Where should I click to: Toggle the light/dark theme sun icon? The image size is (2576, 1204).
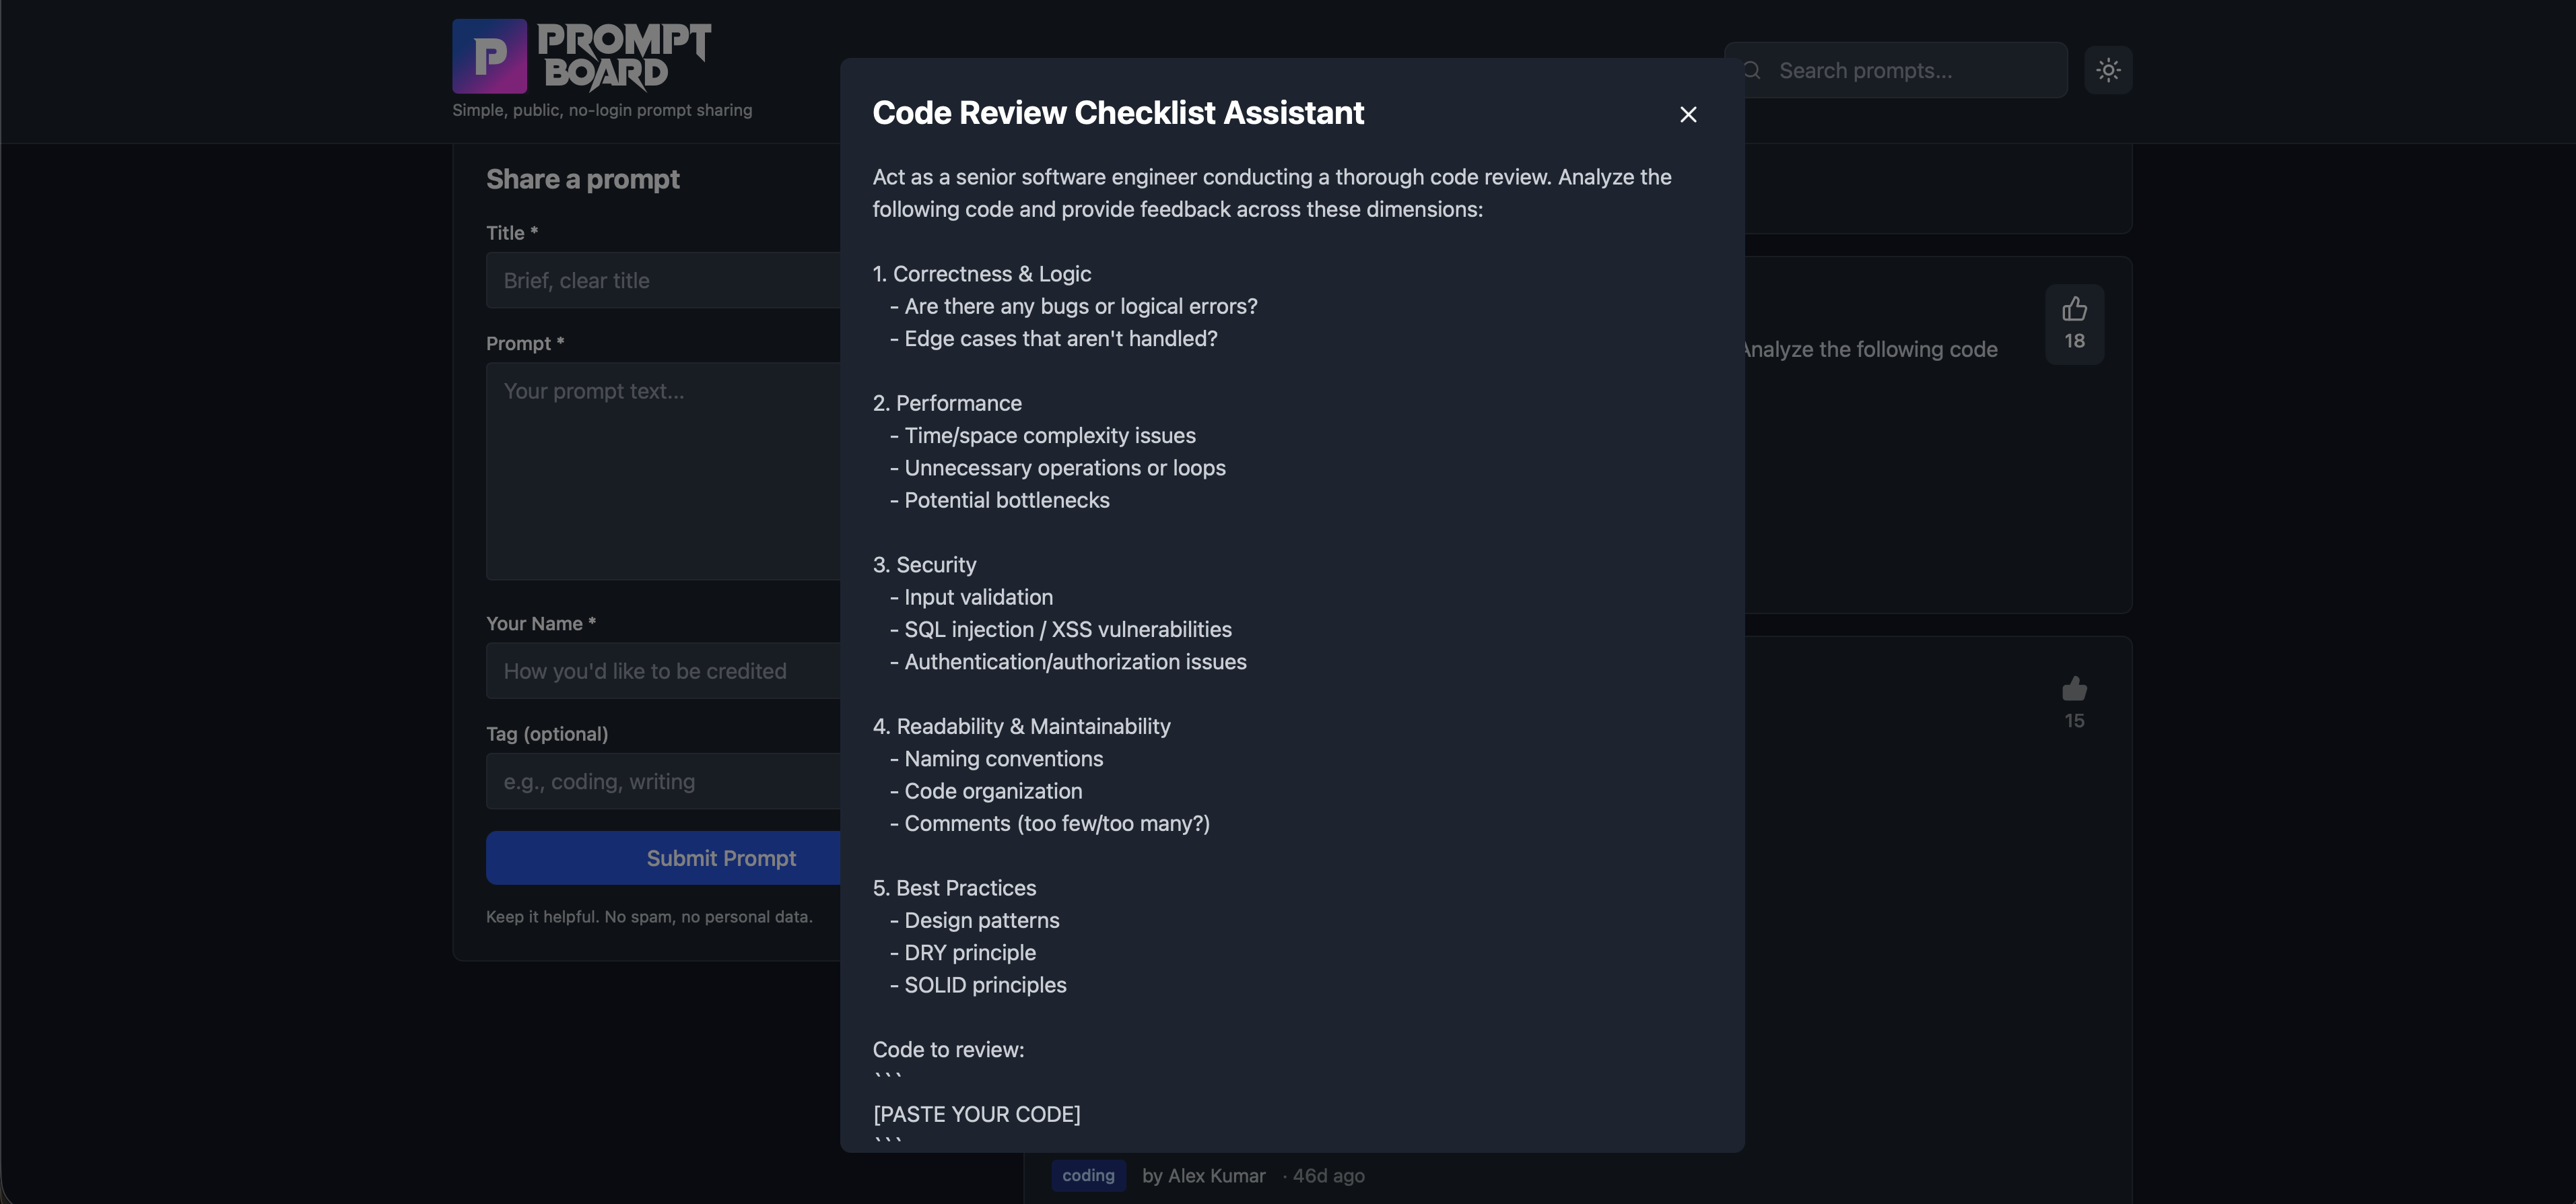(2108, 70)
